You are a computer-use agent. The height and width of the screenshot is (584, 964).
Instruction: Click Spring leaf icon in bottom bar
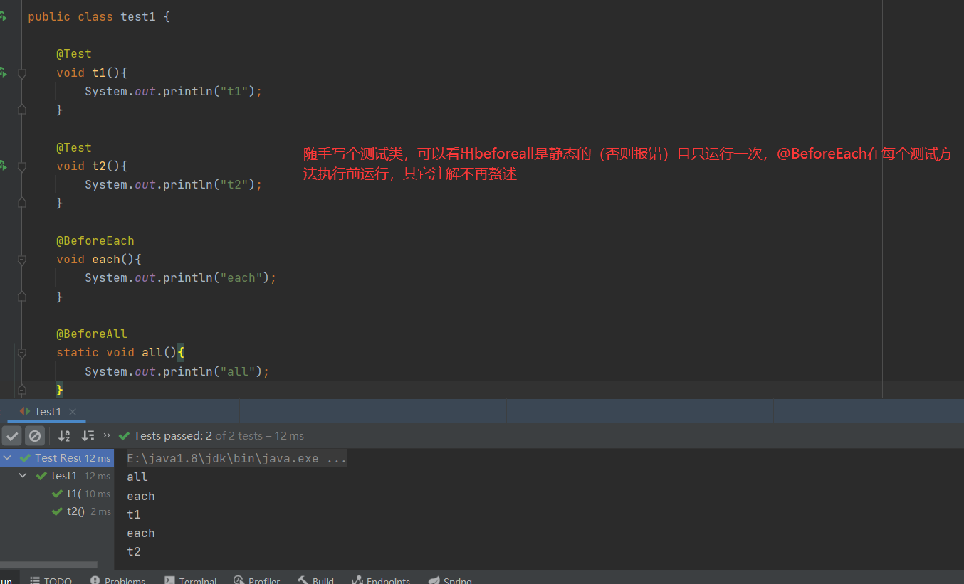tap(434, 581)
